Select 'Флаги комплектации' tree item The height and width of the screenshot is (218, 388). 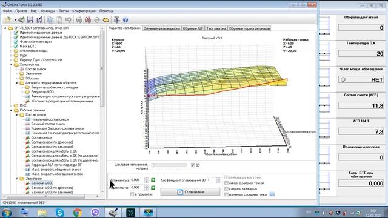(x=36, y=42)
